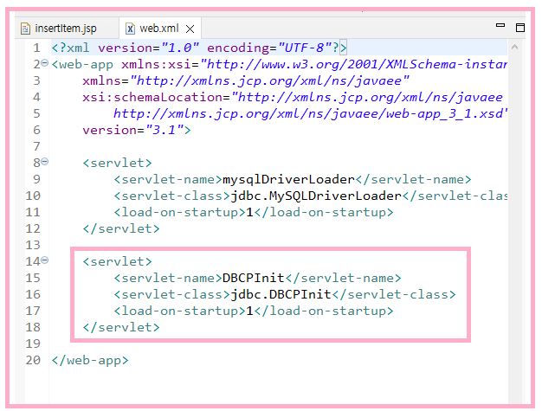Maximize the editor pane
The height and width of the screenshot is (411, 542).
tap(519, 28)
